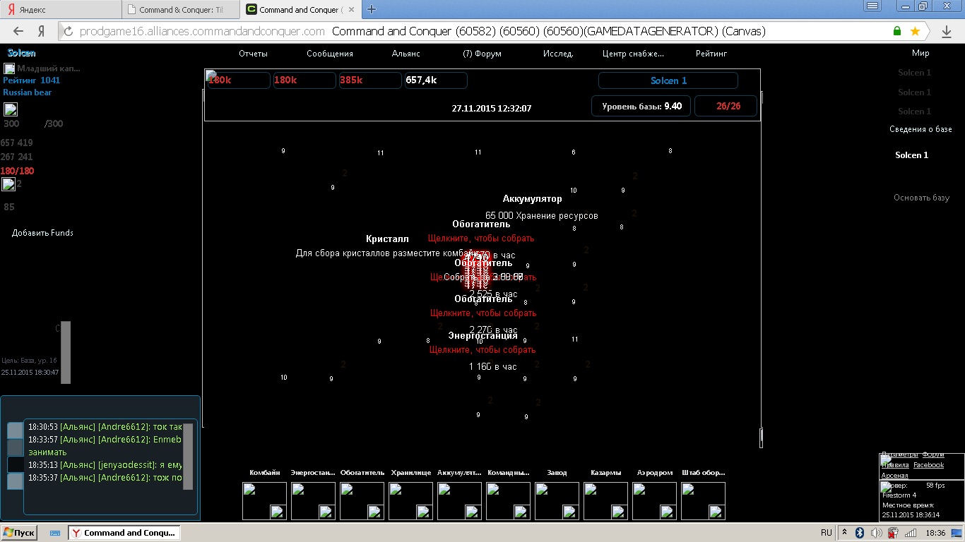This screenshot has height=542, width=965.
Task: Click the chat window scrollbar
Action: [187, 457]
